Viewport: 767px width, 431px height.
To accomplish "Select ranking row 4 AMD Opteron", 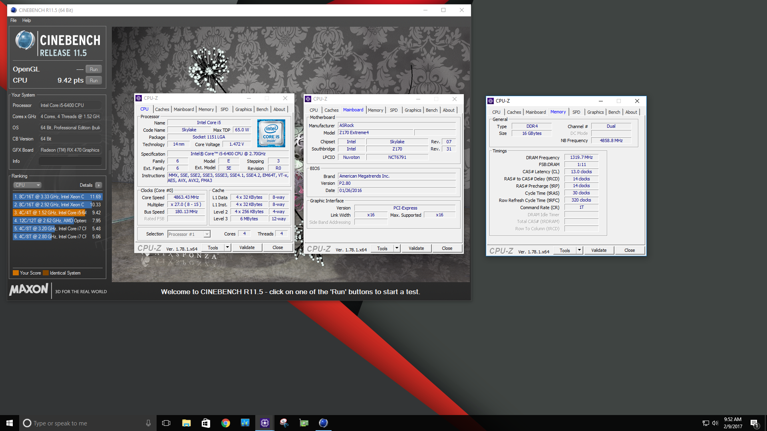I will click(x=58, y=221).
